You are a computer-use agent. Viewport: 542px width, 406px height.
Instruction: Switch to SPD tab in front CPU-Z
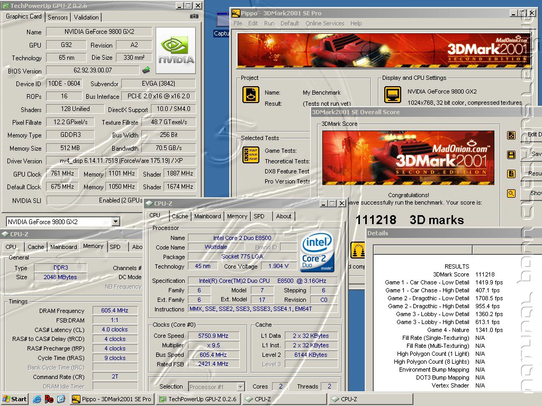pos(259,216)
